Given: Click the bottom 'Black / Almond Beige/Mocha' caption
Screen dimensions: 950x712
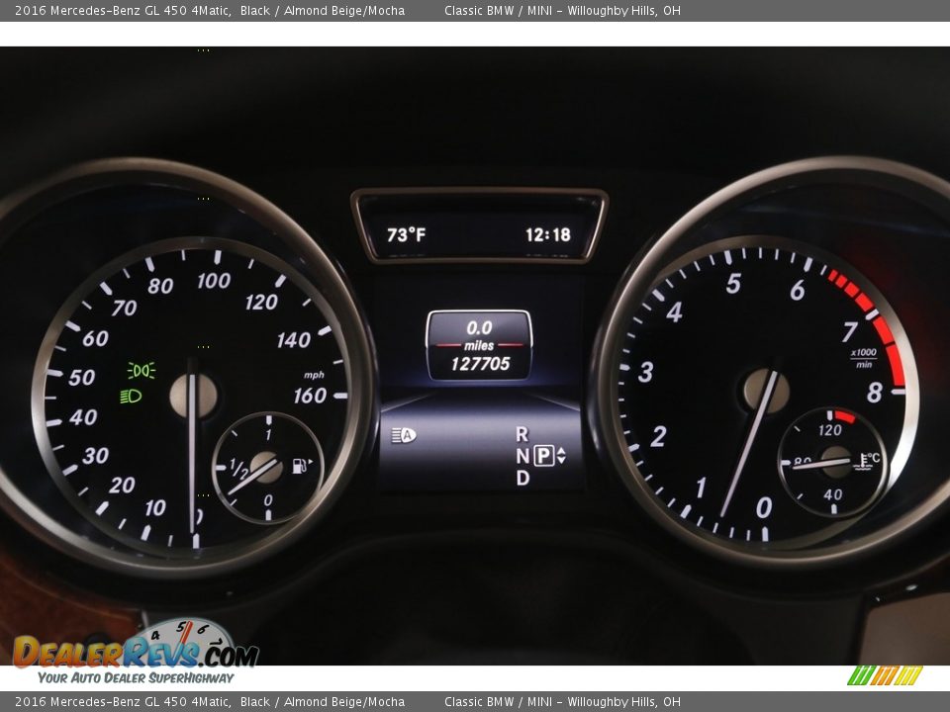Looking at the screenshot, I should [x=323, y=702].
